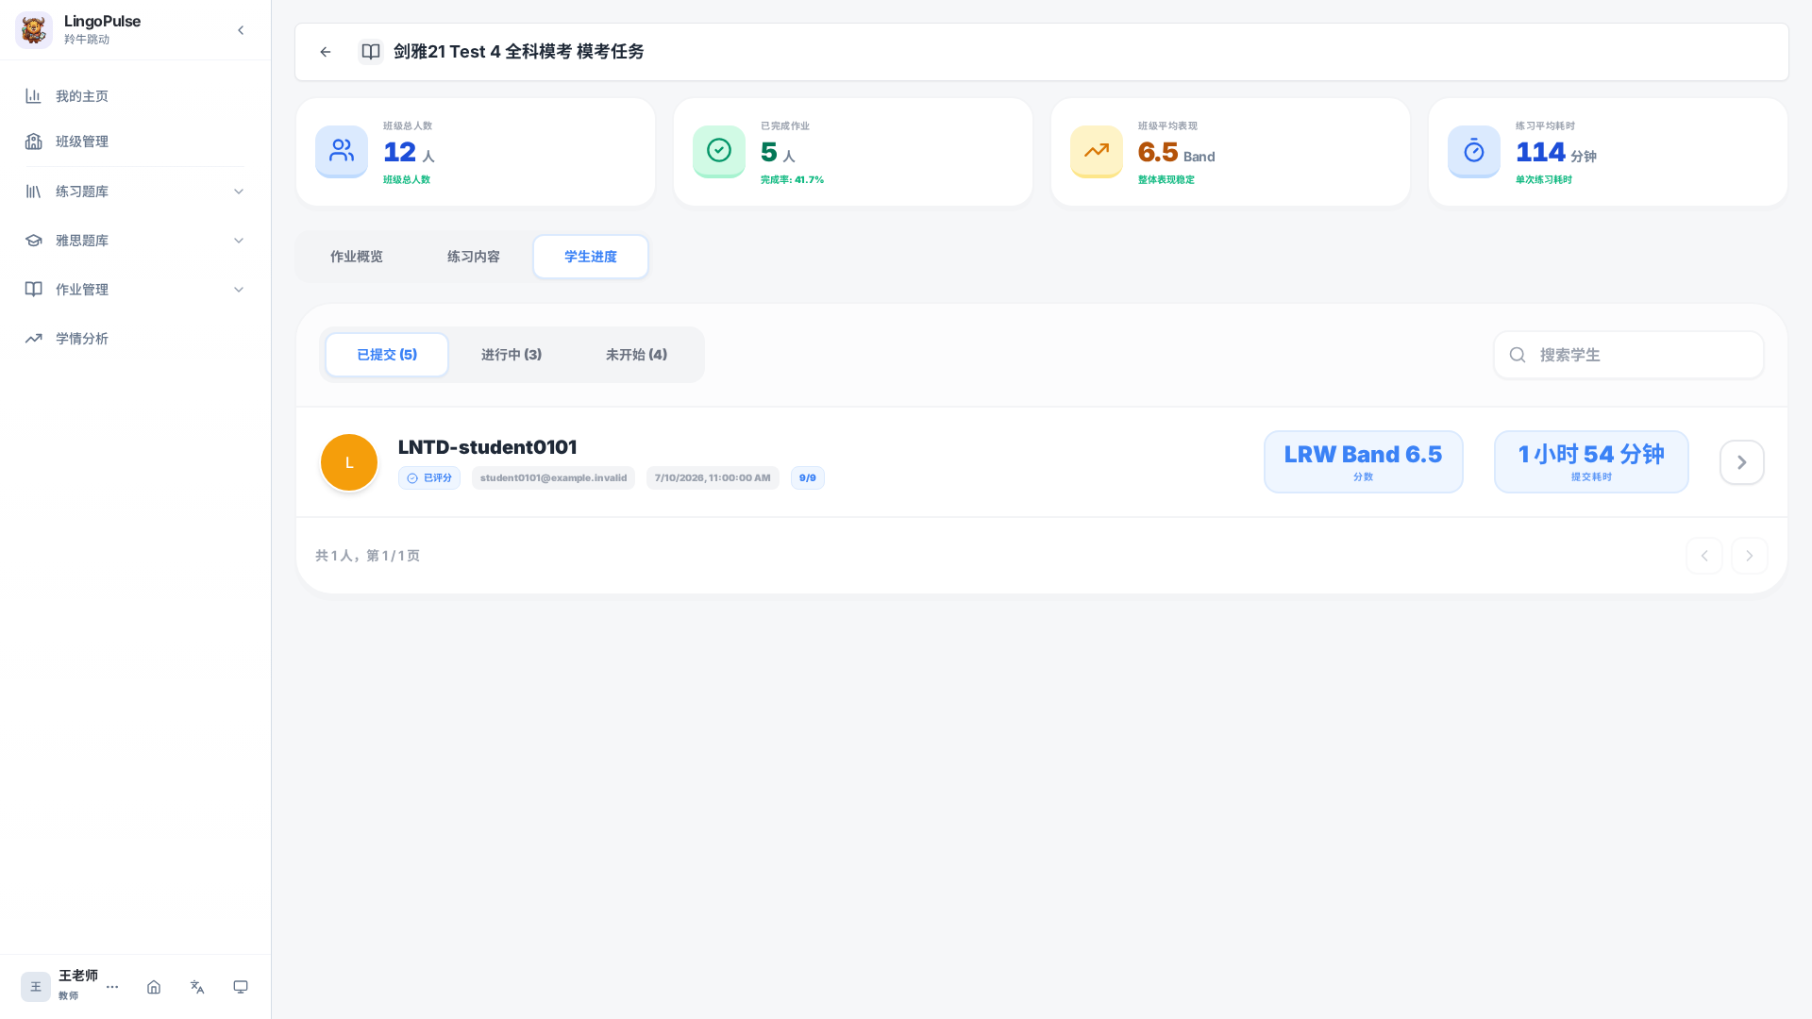1812x1019 pixels.
Task: Go to previous page of students
Action: pos(1704,556)
